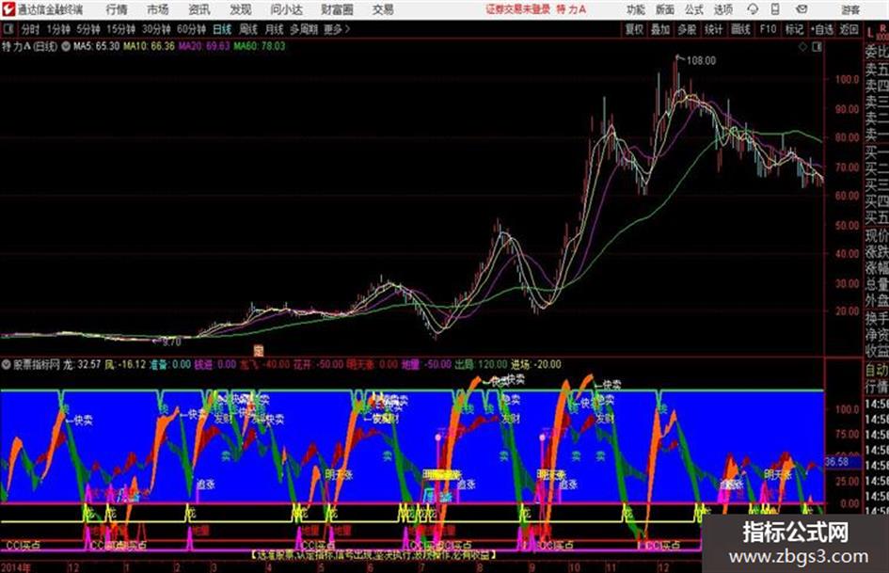Click the 36.58 current value tag
This screenshot has width=889, height=573.
[x=836, y=462]
